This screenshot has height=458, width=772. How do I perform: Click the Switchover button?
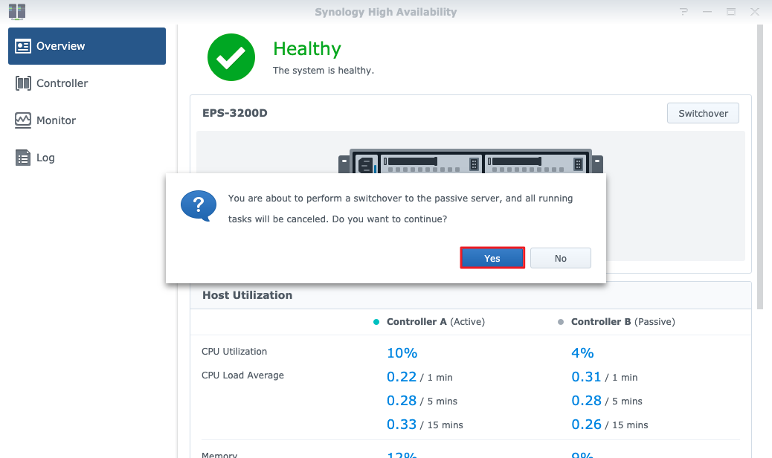click(x=703, y=113)
